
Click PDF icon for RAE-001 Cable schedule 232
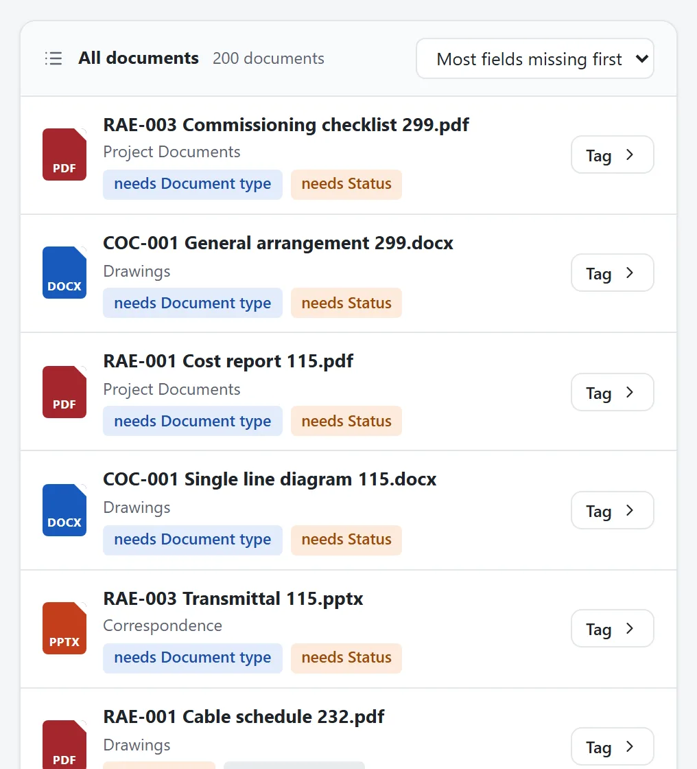click(64, 744)
